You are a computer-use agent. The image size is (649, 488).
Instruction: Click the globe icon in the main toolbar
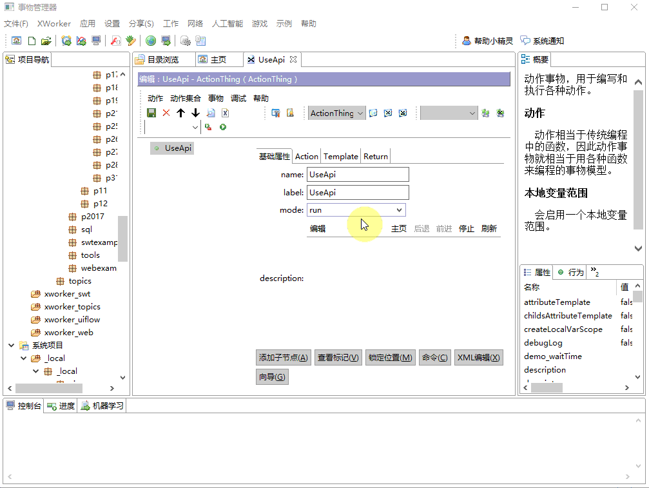tap(151, 41)
